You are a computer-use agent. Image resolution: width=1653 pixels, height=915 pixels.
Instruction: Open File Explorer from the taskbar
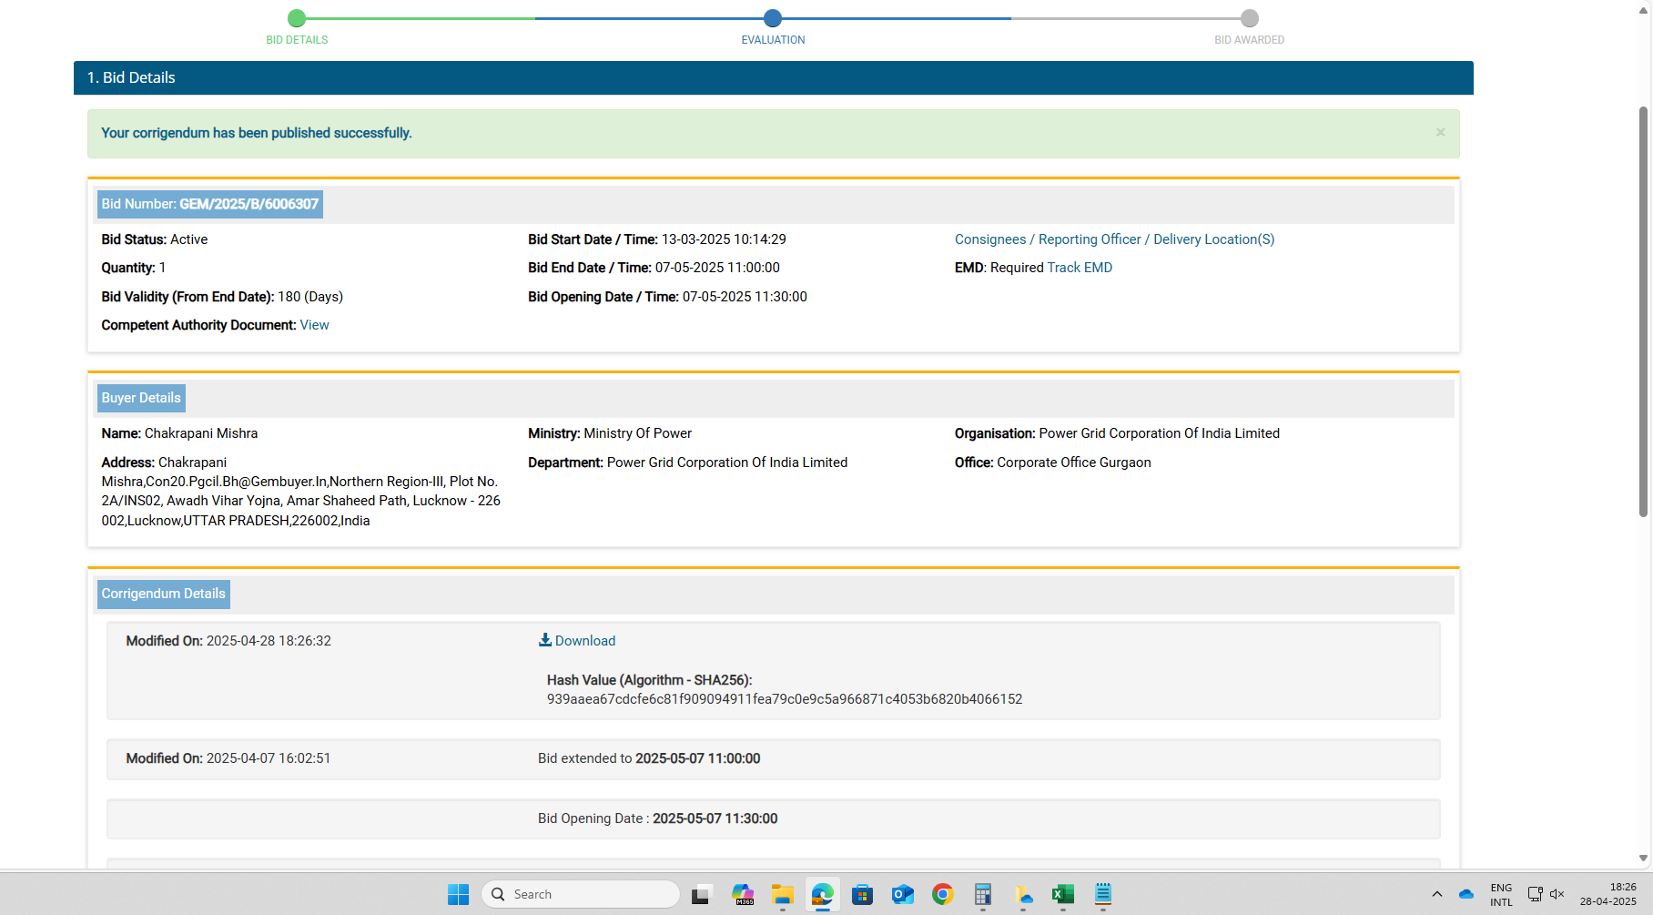(783, 894)
